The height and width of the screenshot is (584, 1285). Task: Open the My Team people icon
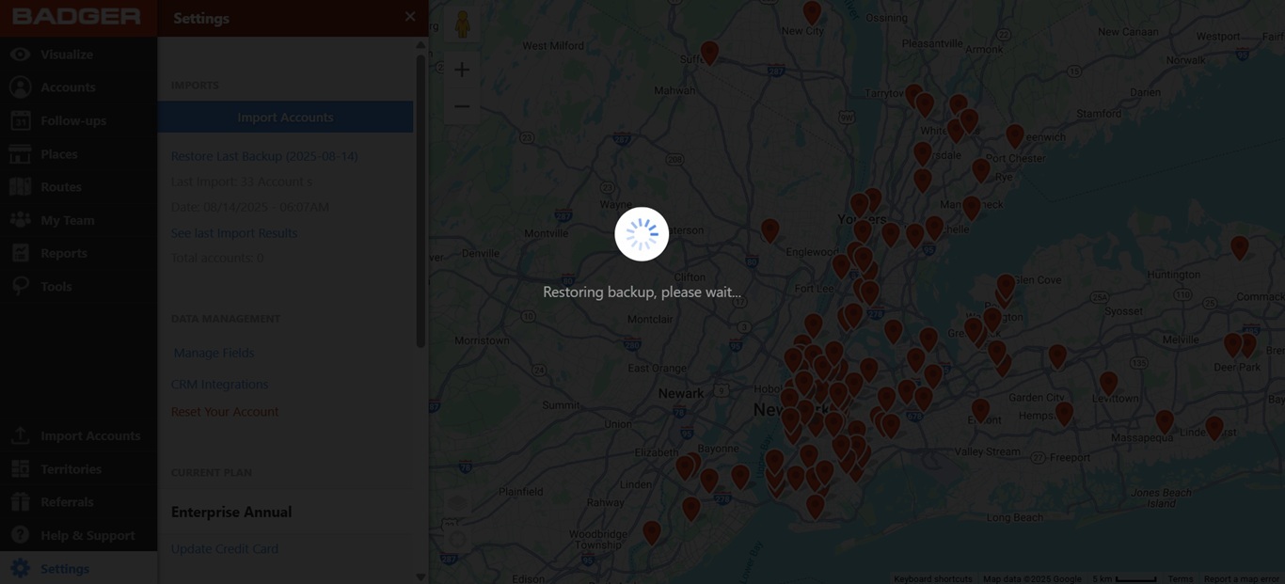[x=20, y=220]
